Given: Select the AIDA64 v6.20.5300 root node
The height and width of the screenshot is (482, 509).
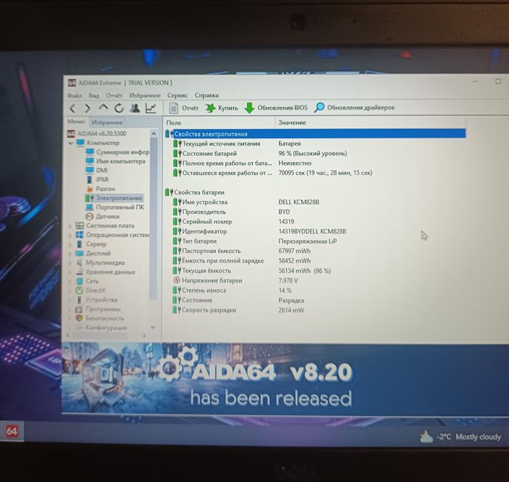Looking at the screenshot, I should click(x=97, y=134).
